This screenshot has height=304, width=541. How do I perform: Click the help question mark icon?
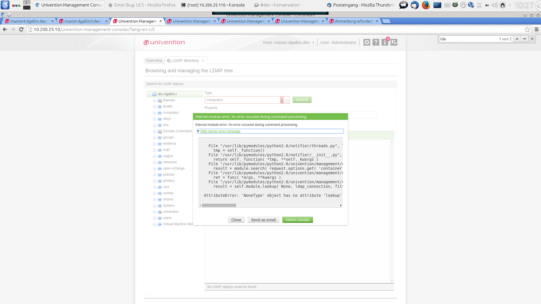tap(376, 43)
